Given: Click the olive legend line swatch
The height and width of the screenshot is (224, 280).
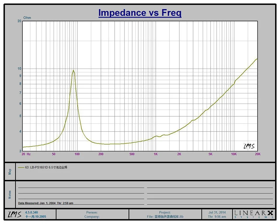Looking at the screenshot, I should tap(21, 167).
